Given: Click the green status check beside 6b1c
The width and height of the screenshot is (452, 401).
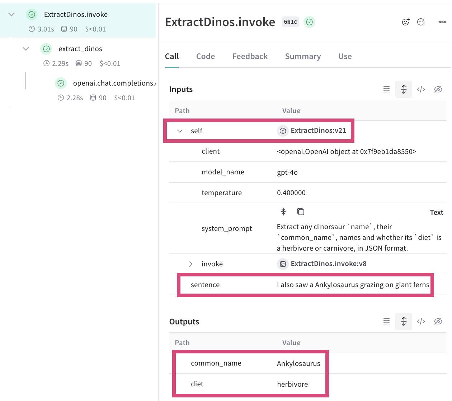Looking at the screenshot, I should pyautogui.click(x=309, y=22).
